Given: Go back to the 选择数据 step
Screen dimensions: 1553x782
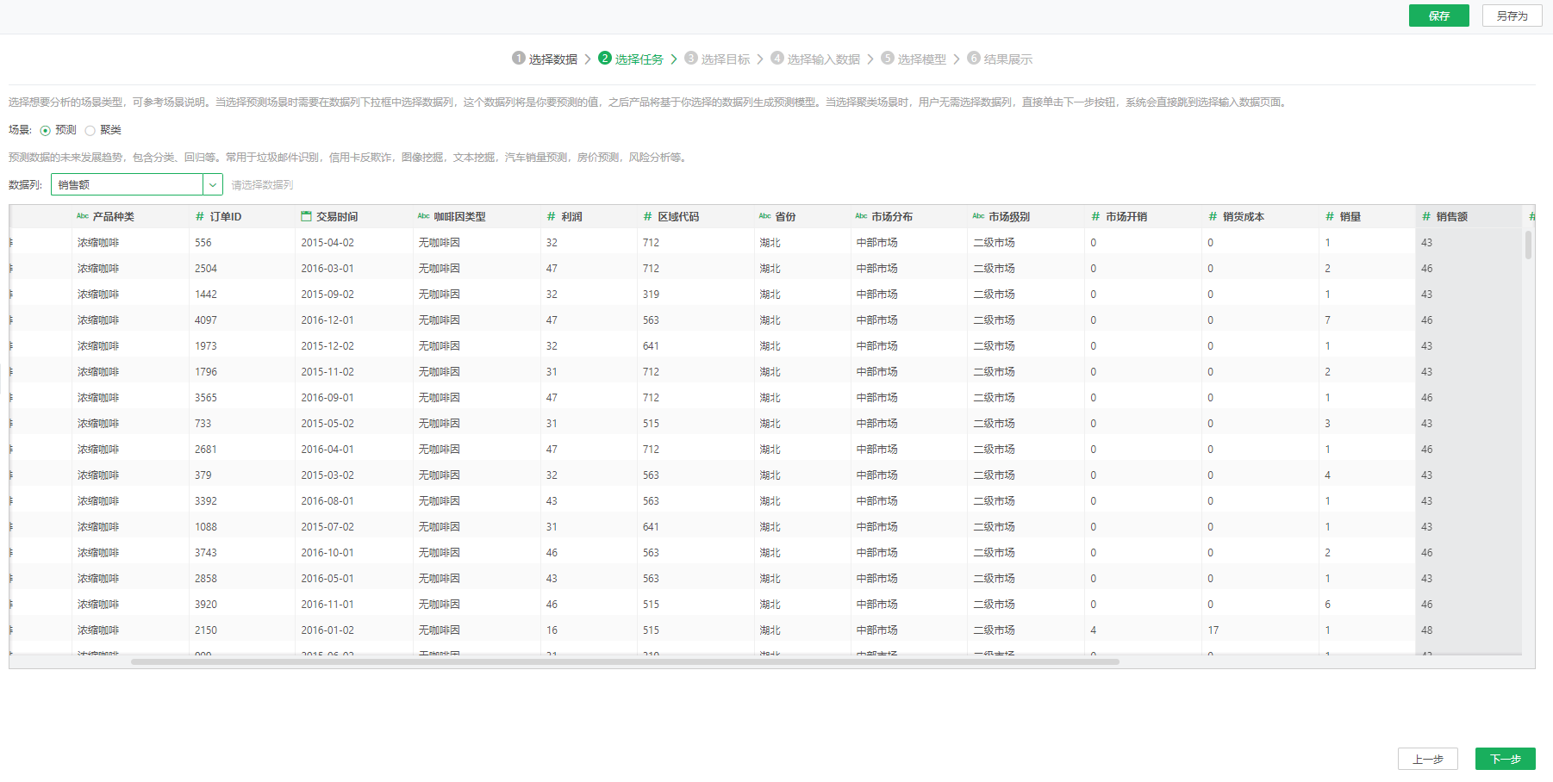Looking at the screenshot, I should 546,59.
